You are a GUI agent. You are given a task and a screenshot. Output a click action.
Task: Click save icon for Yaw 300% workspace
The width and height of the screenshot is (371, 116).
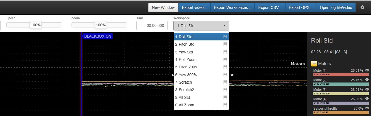click(x=225, y=75)
